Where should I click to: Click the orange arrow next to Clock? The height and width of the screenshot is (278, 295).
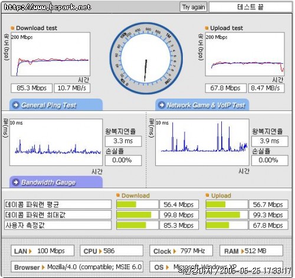click(175, 251)
